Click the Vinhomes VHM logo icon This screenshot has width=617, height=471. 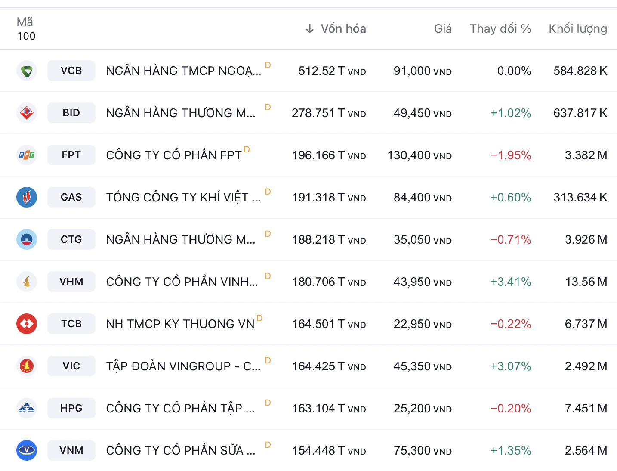click(x=27, y=282)
